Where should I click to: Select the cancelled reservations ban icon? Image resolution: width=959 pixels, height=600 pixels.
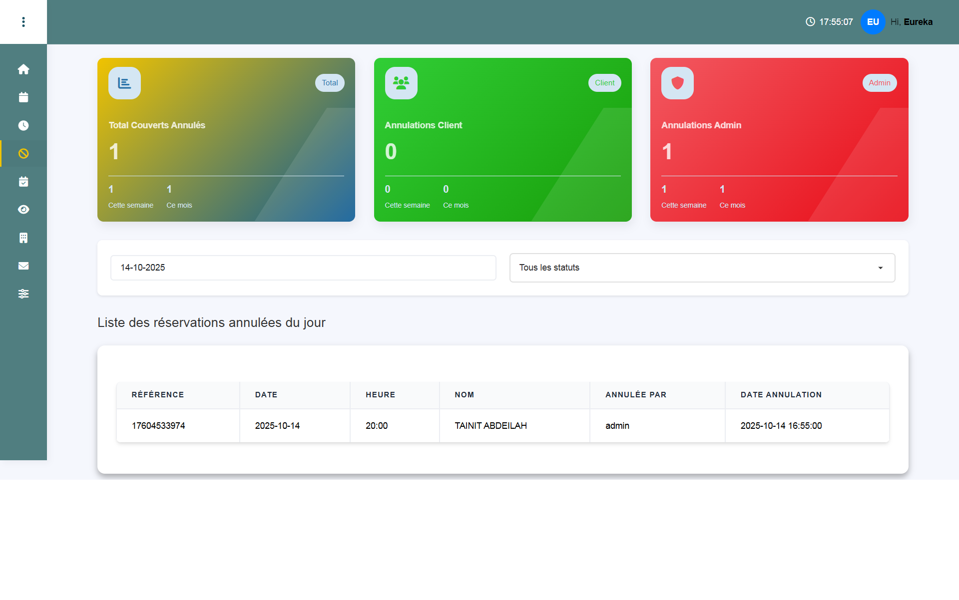tap(23, 153)
